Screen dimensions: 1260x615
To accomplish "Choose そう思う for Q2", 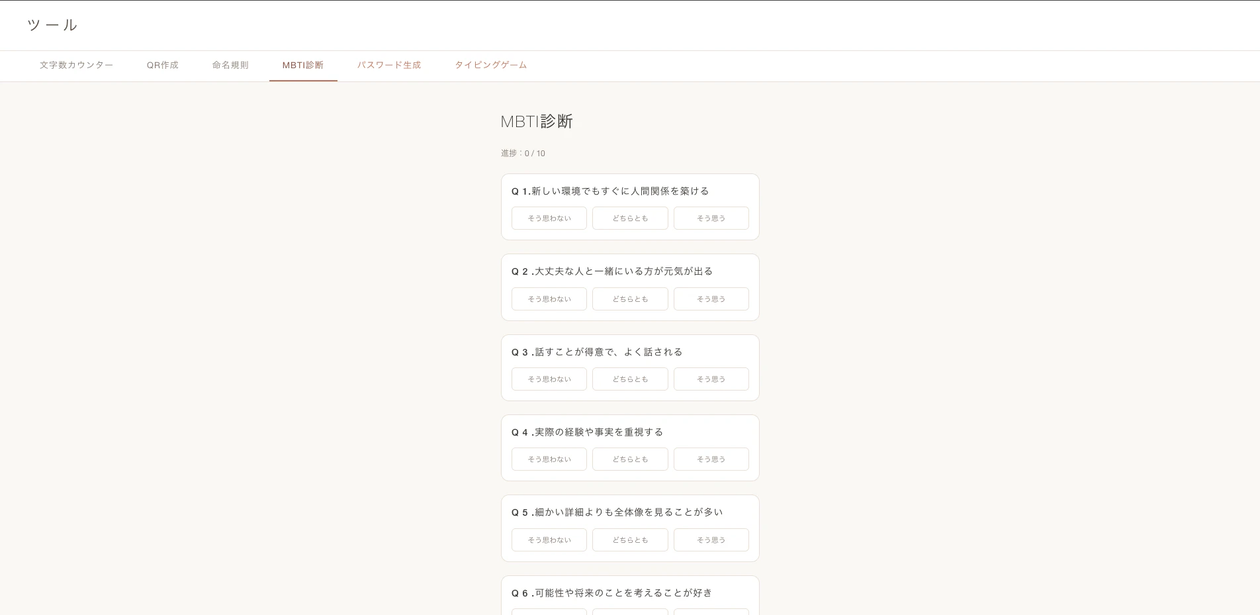I will (x=711, y=299).
